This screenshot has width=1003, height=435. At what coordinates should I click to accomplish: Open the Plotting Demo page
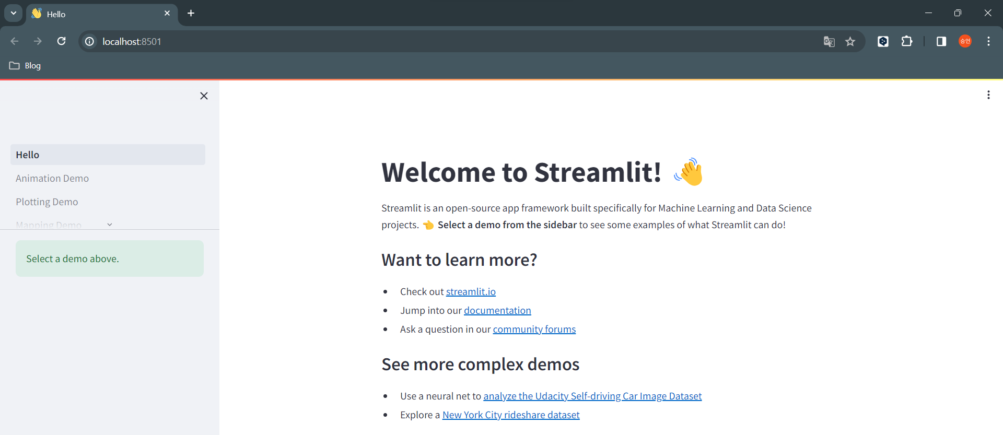(x=47, y=202)
